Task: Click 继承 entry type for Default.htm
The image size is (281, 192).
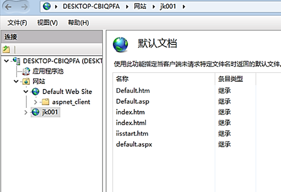Action: 225,91
